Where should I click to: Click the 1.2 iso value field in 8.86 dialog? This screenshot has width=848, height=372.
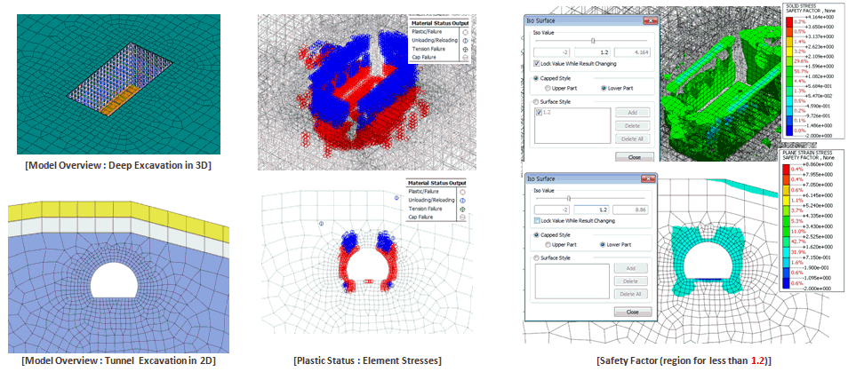591,210
